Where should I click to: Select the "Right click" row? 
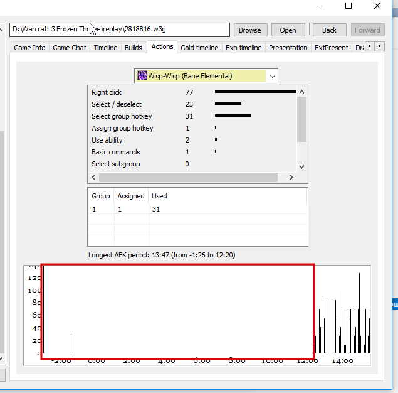tap(192, 92)
